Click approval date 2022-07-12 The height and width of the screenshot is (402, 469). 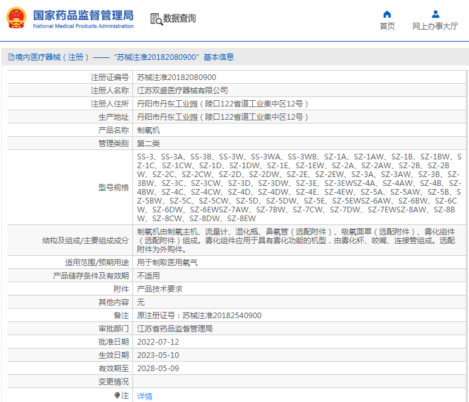158,342
